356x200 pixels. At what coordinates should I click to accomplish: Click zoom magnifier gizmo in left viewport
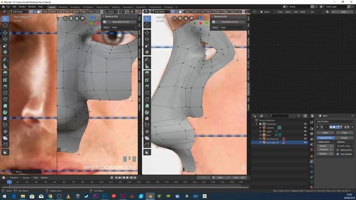pyautogui.click(x=82, y=18)
